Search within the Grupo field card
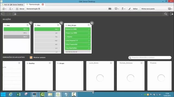Image resolution: width=174 pixels, height=97 pixels. point(58,63)
